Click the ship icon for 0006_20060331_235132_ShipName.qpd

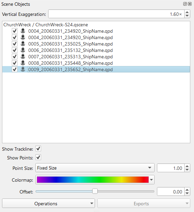23,50
